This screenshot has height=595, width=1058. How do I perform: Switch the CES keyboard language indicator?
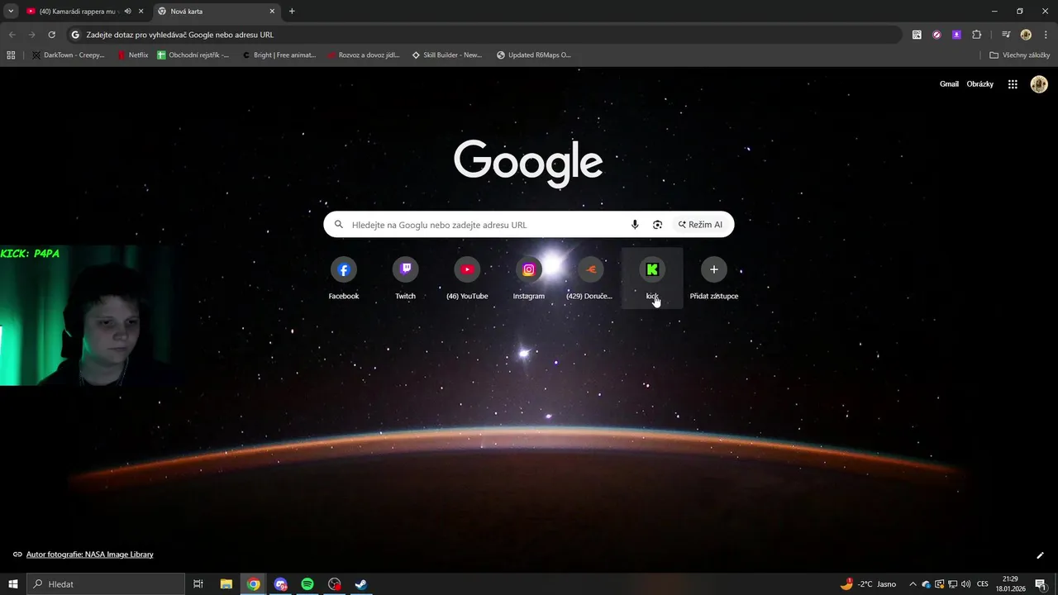tap(983, 584)
